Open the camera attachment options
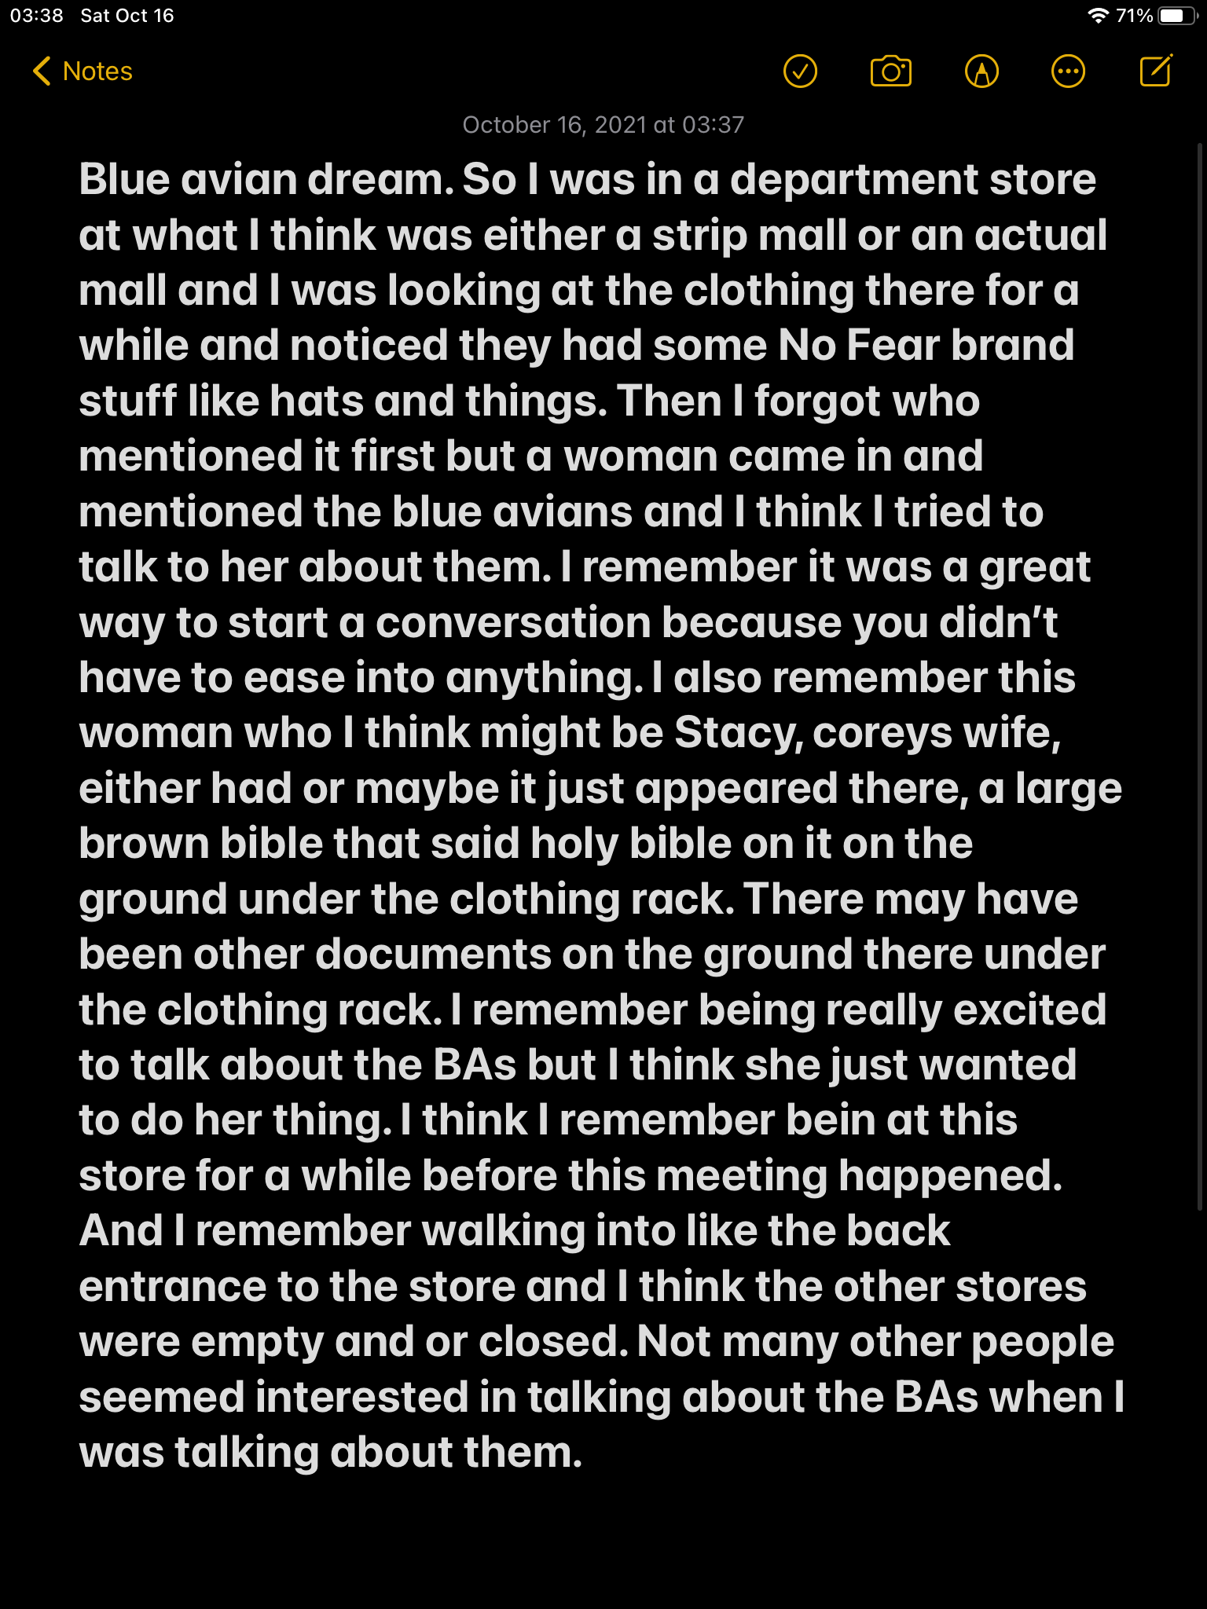 pyautogui.click(x=890, y=71)
